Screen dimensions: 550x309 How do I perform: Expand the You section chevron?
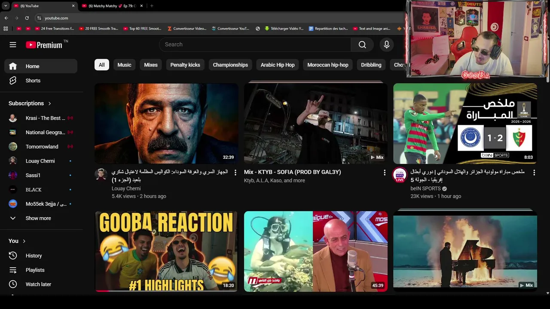click(24, 241)
